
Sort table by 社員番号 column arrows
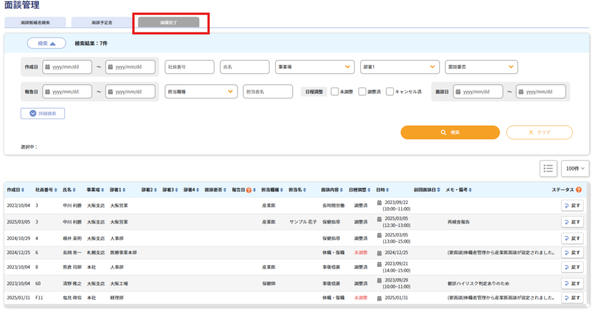[56, 190]
